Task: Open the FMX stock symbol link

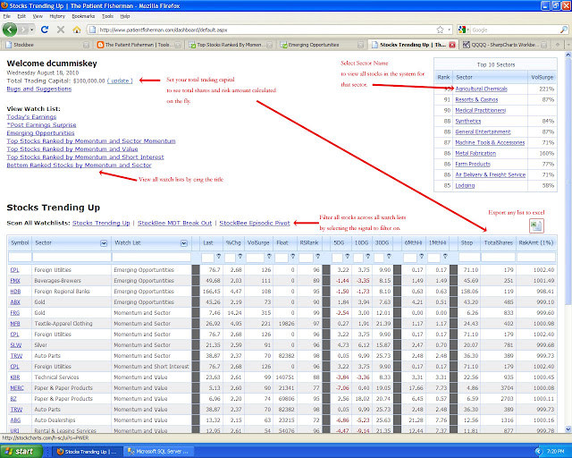Action: pyautogui.click(x=15, y=281)
